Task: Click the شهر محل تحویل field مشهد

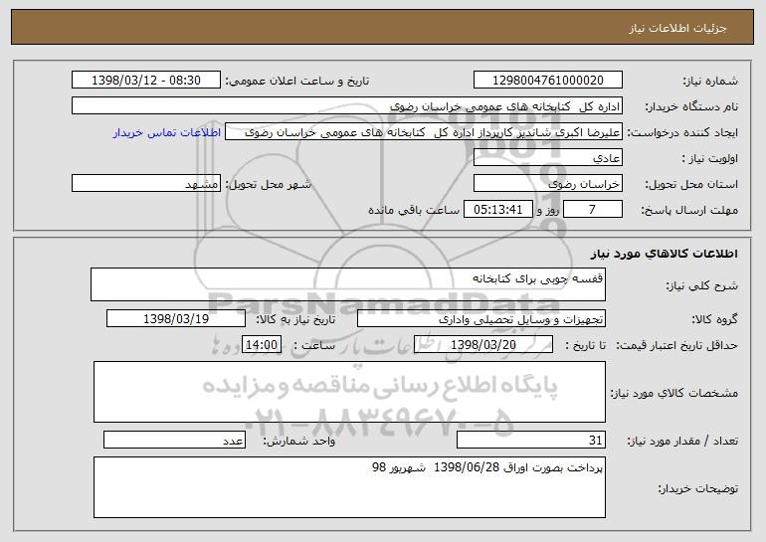Action: [146, 183]
